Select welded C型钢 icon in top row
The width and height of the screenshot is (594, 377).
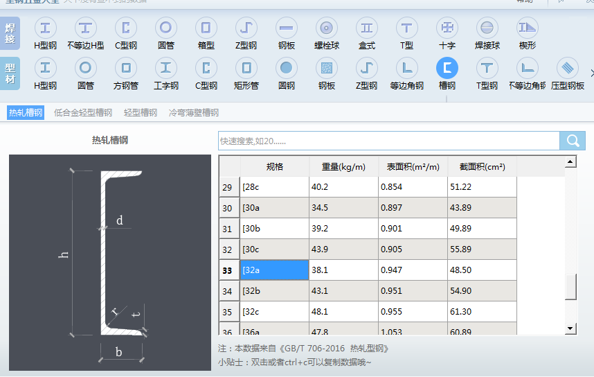(126, 28)
